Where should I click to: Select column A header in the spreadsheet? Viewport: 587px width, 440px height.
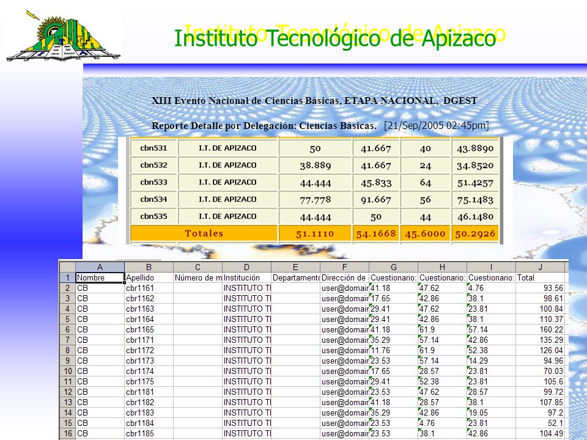click(100, 267)
